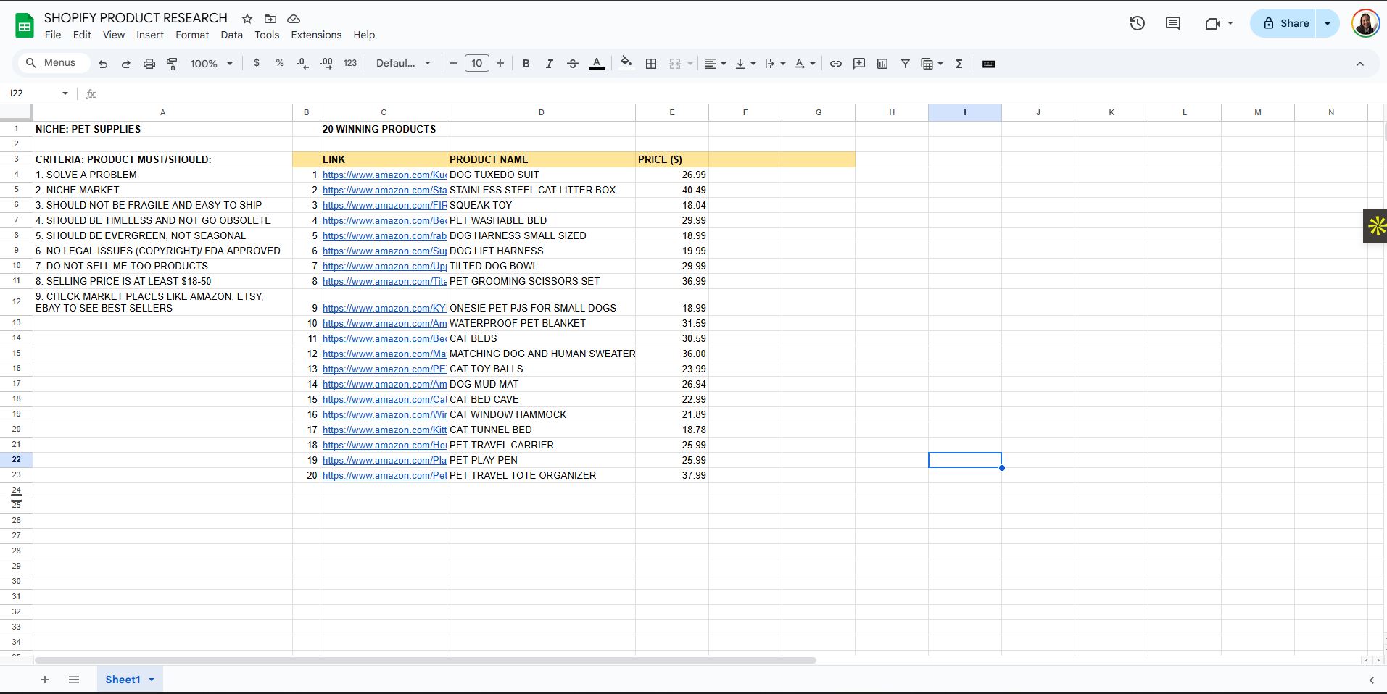Screen dimensions: 1387x694
Task: Print the spreadsheet
Action: click(x=149, y=64)
